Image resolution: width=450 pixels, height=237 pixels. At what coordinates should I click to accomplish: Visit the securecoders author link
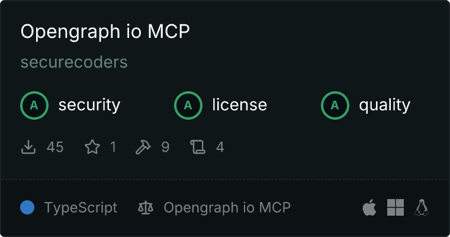click(x=74, y=62)
